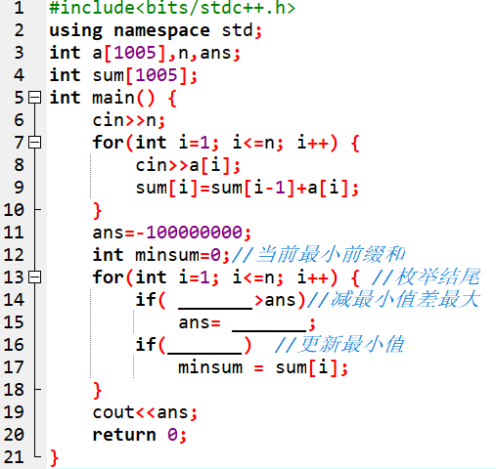The image size is (496, 469).
Task: Click line number 21 in the gutter
Action: (x=14, y=457)
